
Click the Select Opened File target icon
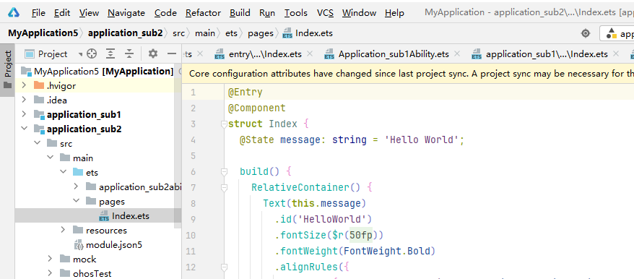92,54
